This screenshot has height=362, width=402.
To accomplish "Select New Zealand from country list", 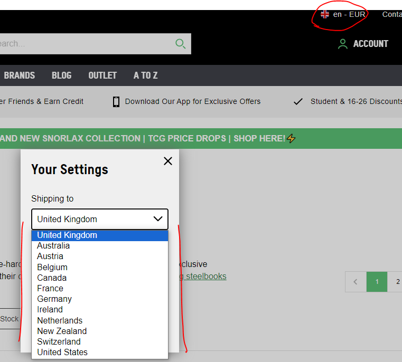I will (100, 331).
